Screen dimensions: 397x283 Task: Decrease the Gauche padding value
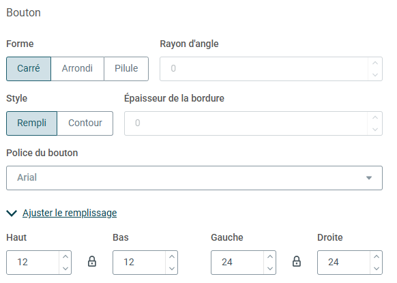270,268
